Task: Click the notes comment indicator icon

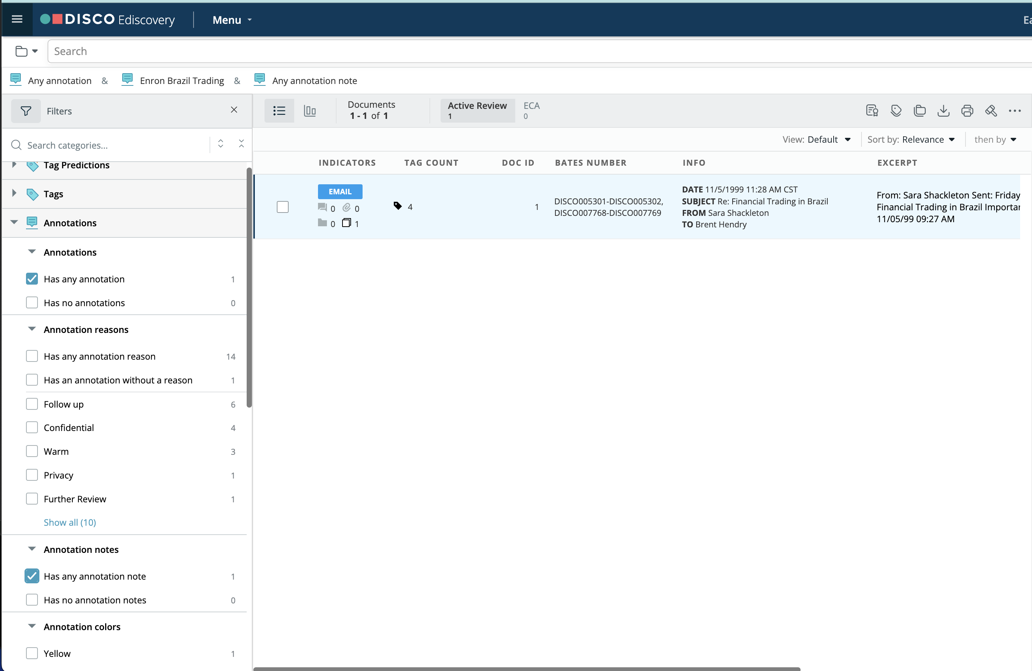Action: (x=322, y=207)
